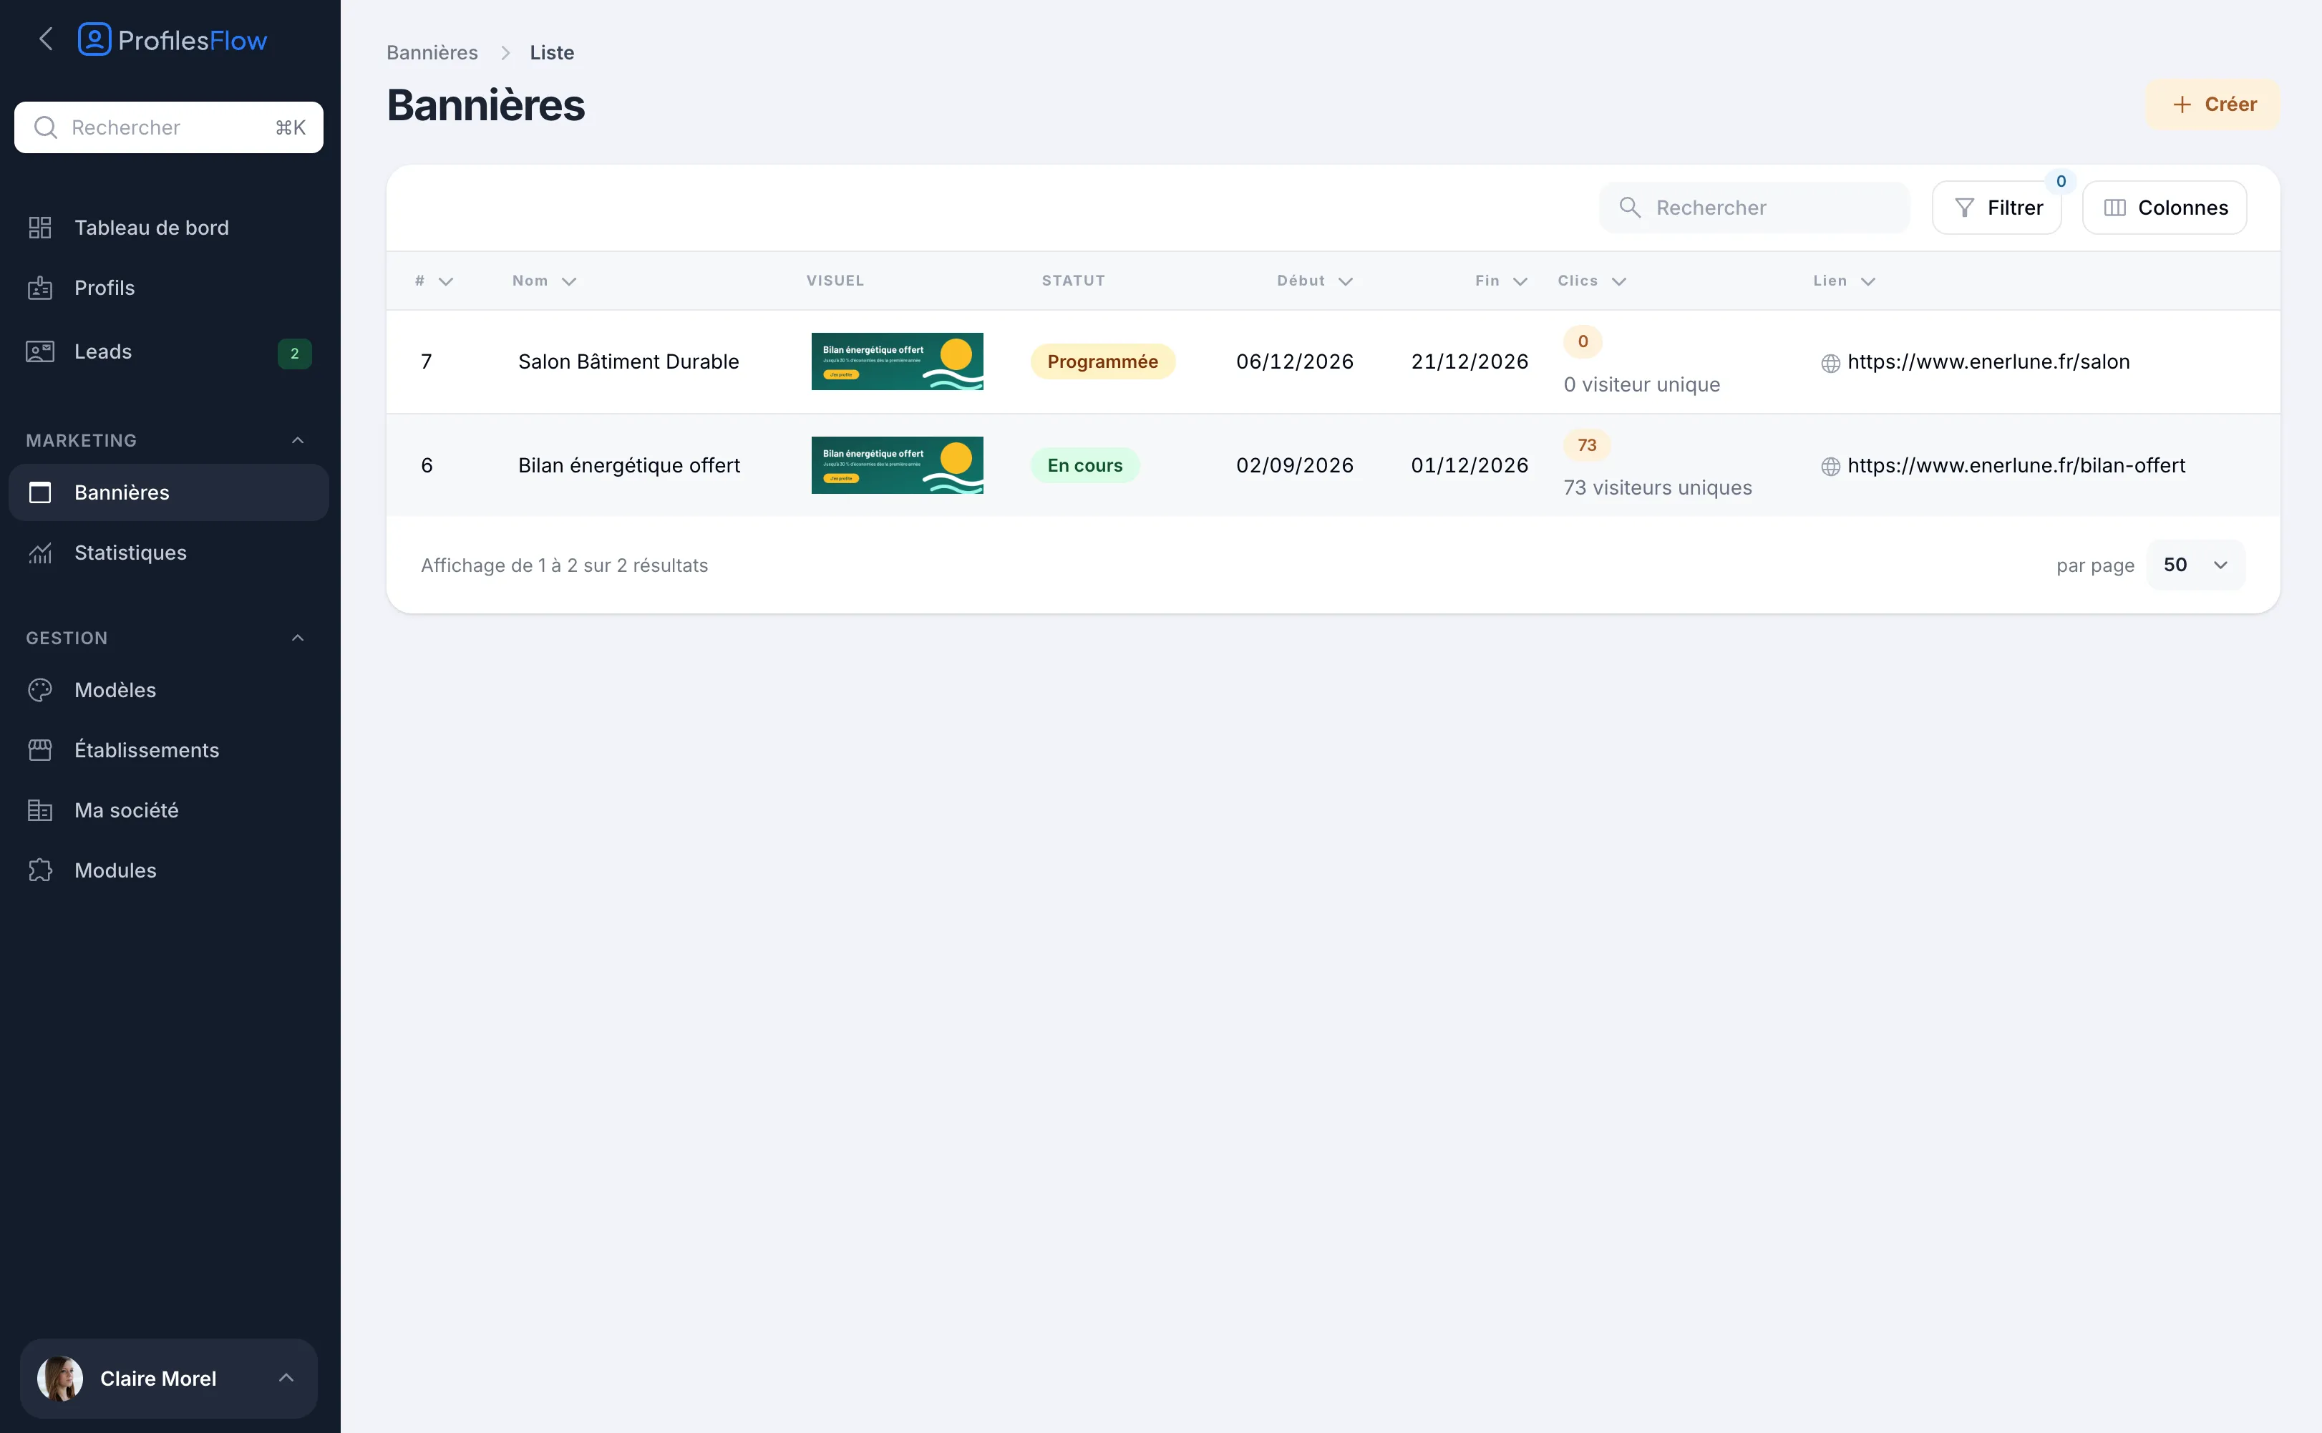Screen dimensions: 2322x1433
Task: Click the Établissements storefront icon
Action: [40, 749]
